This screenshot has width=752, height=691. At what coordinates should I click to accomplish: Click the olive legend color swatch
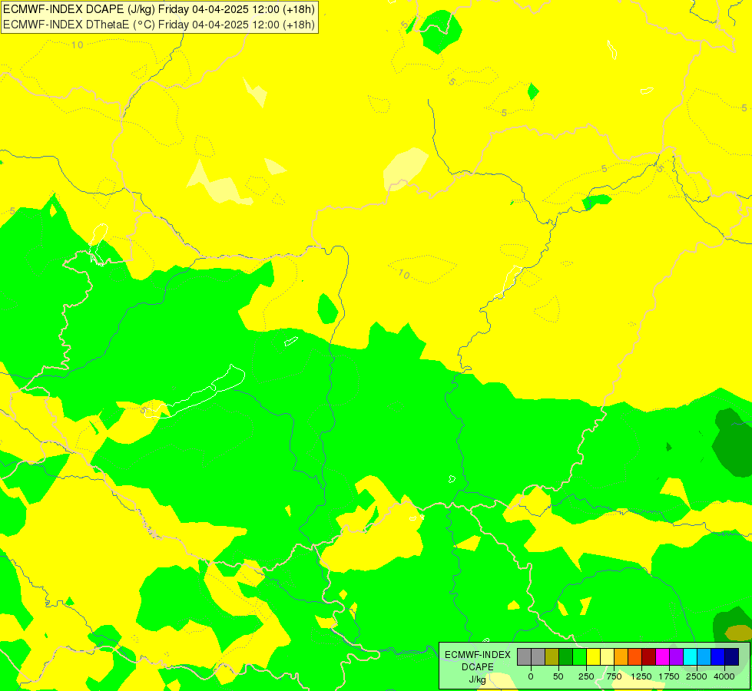point(552,656)
